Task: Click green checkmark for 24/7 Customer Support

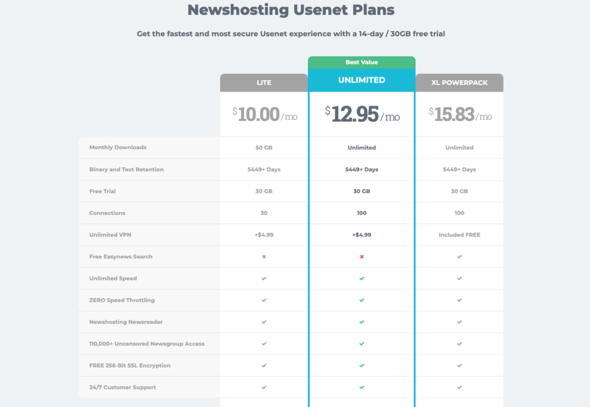Action: coord(362,387)
